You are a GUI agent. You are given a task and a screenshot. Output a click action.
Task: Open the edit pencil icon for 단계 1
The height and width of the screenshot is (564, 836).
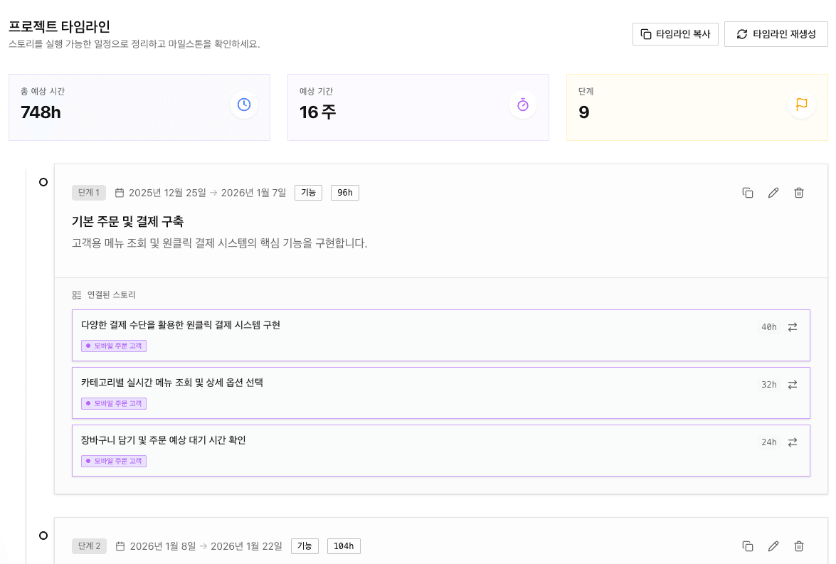[773, 192]
